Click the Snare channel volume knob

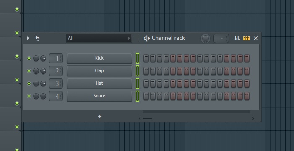(43, 96)
